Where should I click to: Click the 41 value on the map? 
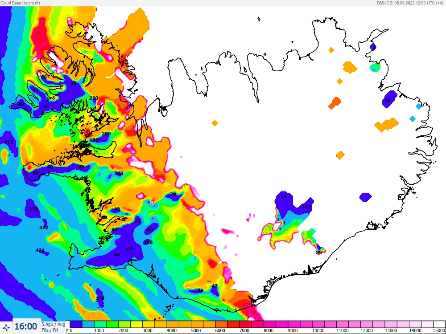[35, 90]
